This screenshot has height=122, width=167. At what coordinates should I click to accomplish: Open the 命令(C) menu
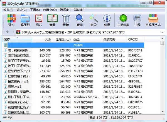pyautogui.click(x=21, y=10)
